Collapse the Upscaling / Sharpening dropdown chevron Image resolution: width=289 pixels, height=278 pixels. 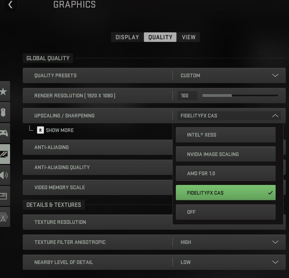click(x=275, y=116)
